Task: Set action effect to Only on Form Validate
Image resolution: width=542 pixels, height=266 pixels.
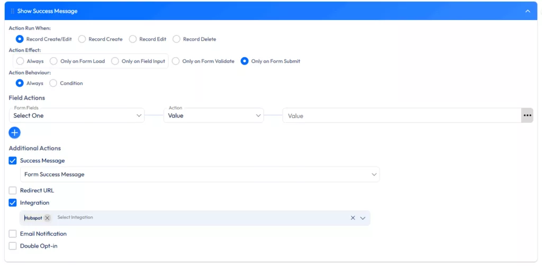Action: pos(176,61)
